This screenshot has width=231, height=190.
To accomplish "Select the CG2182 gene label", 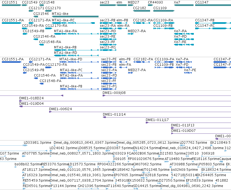I will [x=139, y=8].
